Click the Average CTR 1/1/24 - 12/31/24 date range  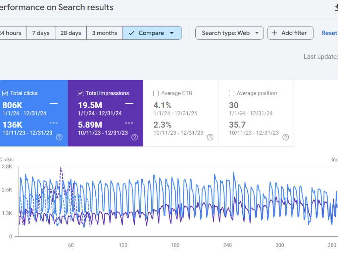175,113
